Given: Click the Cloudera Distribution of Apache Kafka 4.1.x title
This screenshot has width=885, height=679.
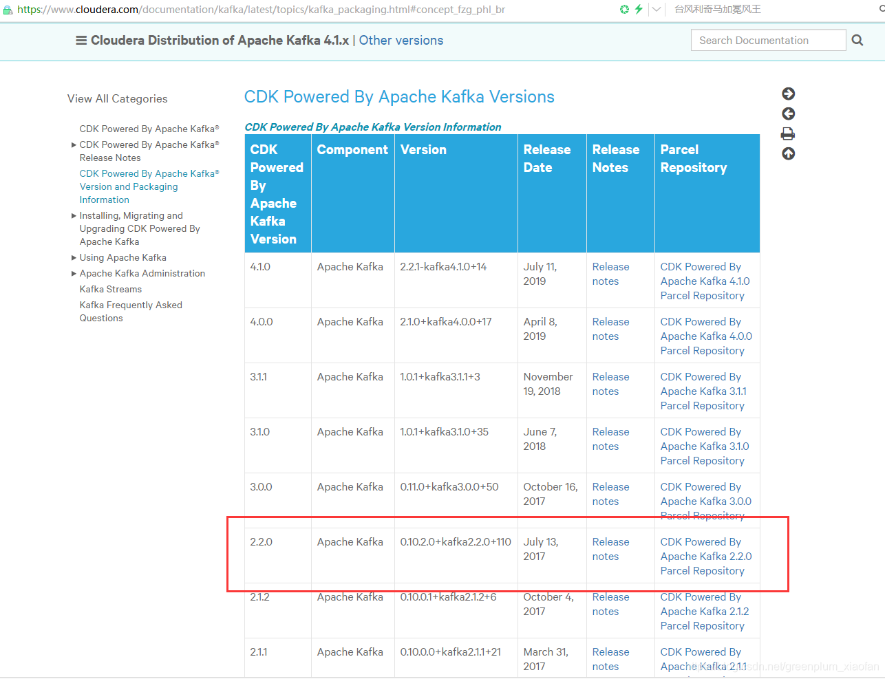Looking at the screenshot, I should click(220, 41).
